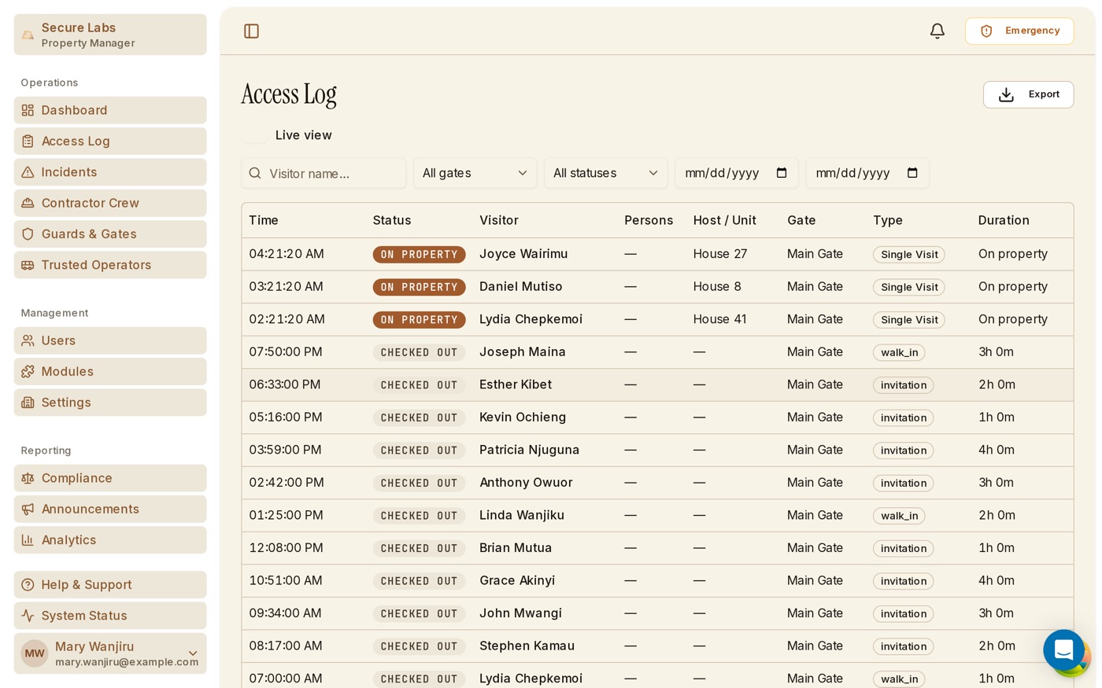Click the first mm/dd/yyyy date input
Viewport: 1102px width, 688px height.
click(736, 173)
